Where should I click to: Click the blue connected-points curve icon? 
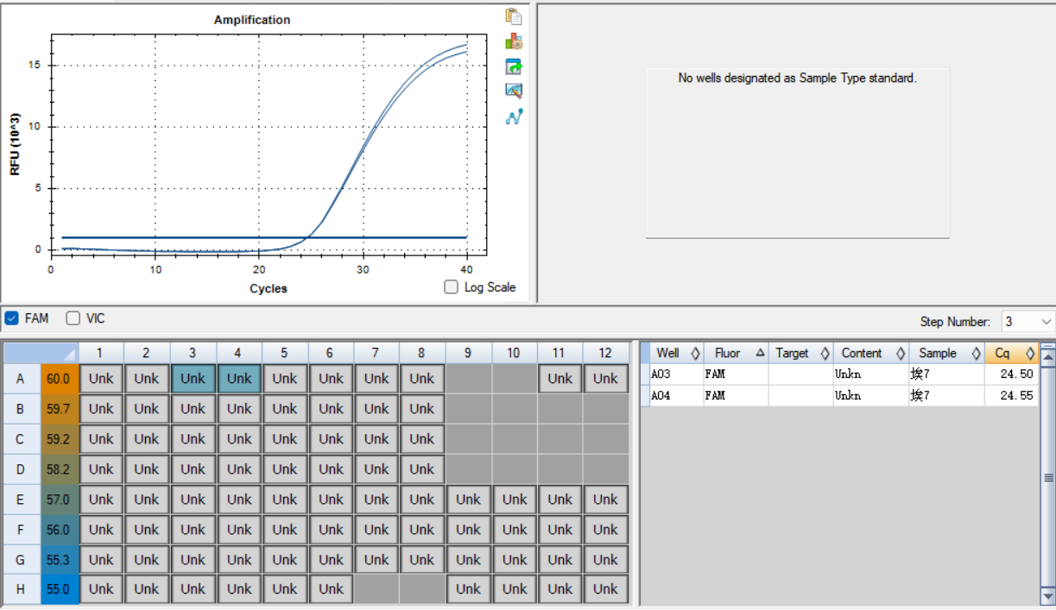[514, 116]
